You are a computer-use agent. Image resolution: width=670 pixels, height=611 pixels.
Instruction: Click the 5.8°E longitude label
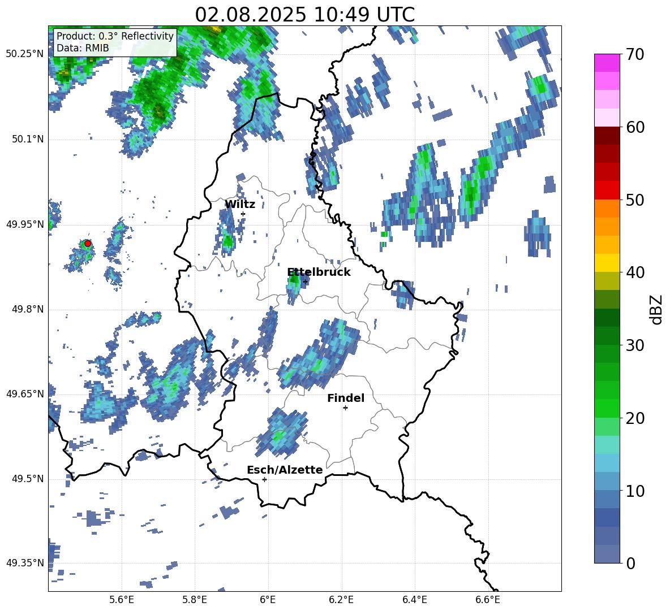[195, 600]
